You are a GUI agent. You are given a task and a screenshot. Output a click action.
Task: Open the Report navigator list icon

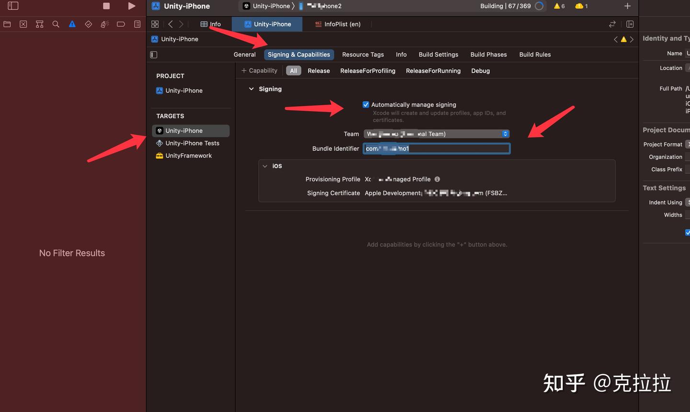[x=137, y=24]
